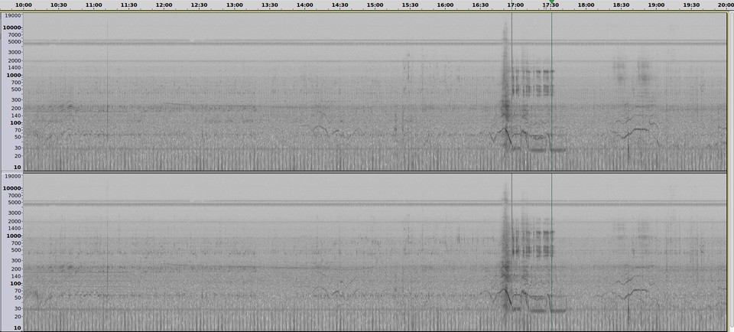Image resolution: width=734 pixels, height=332 pixels.
Task: Select the 19:30 position on the time ruler
Action: point(691,5)
